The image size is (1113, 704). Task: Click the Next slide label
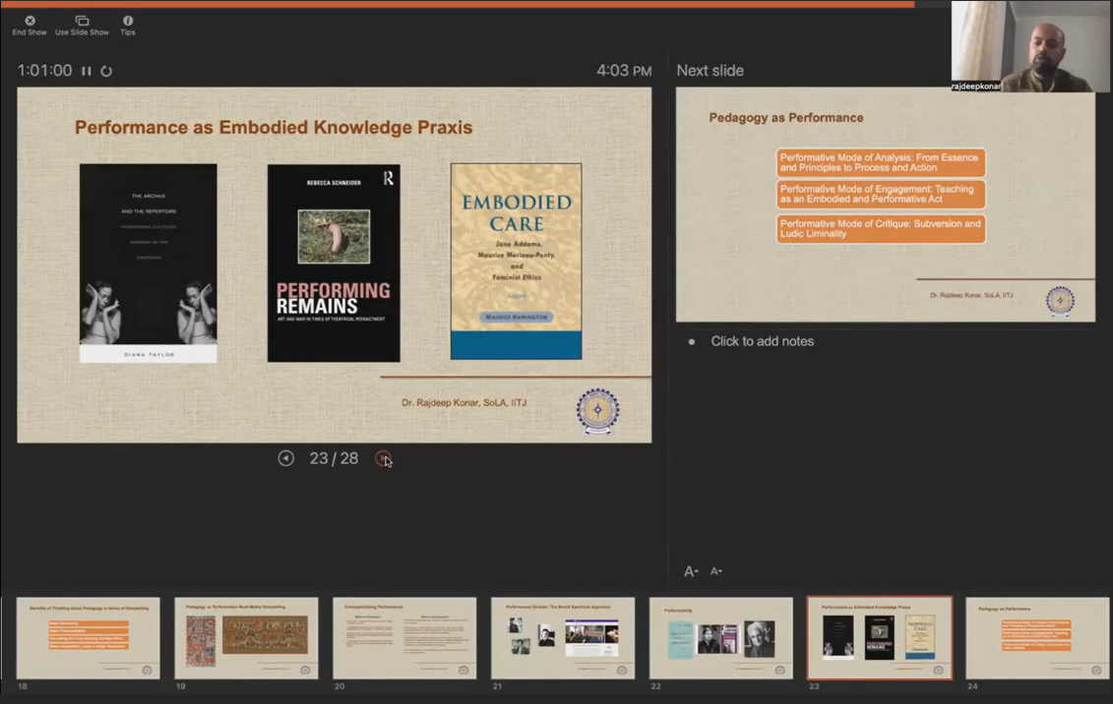pyautogui.click(x=710, y=70)
